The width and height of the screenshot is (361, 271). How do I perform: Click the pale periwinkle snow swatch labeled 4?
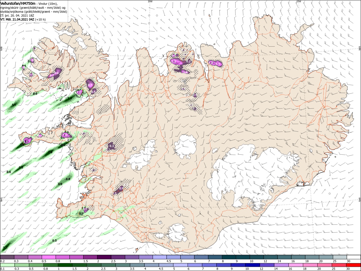pyautogui.click(x=159, y=257)
